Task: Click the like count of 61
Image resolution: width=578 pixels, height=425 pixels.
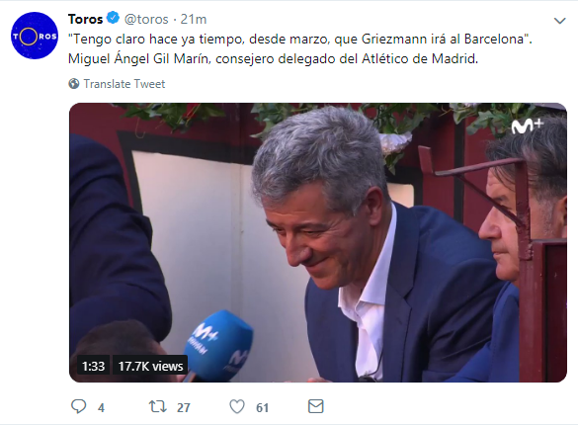Action: [262, 407]
